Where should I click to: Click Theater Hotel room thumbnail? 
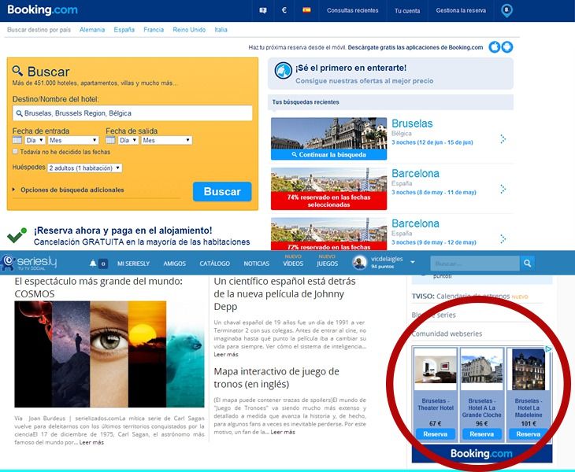coord(436,370)
